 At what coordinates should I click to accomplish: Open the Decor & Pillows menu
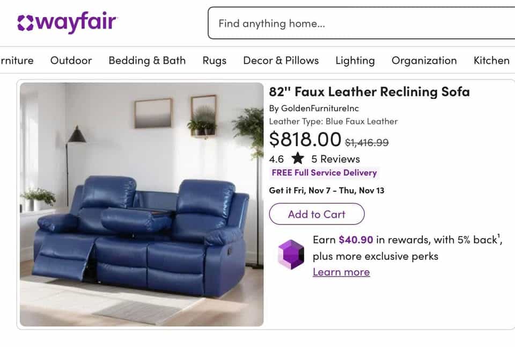click(x=281, y=61)
